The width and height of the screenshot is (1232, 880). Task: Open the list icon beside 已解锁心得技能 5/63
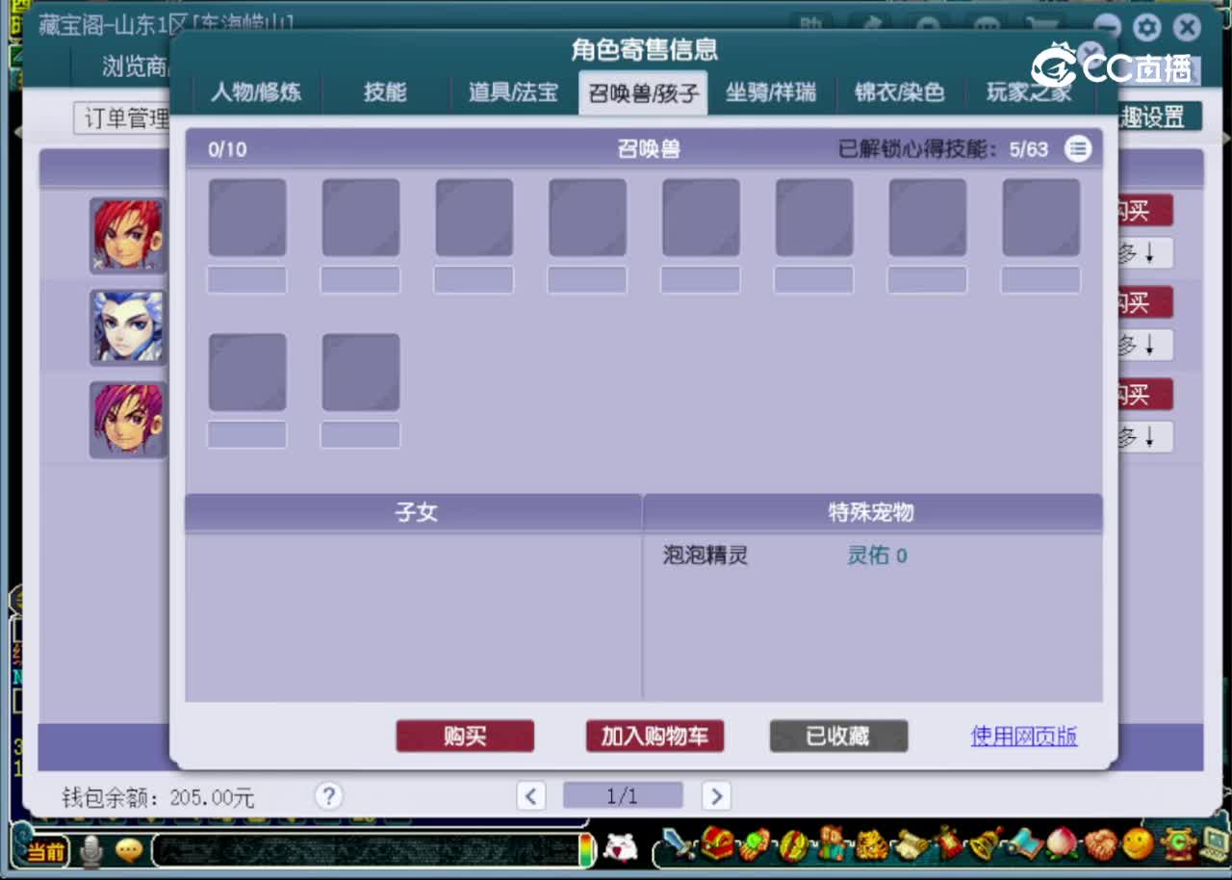coord(1078,148)
